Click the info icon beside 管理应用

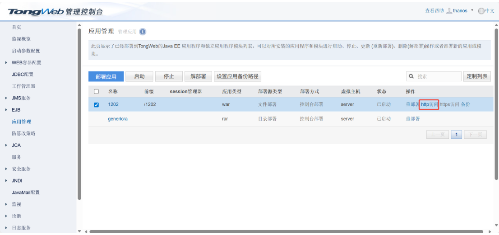coord(143,32)
